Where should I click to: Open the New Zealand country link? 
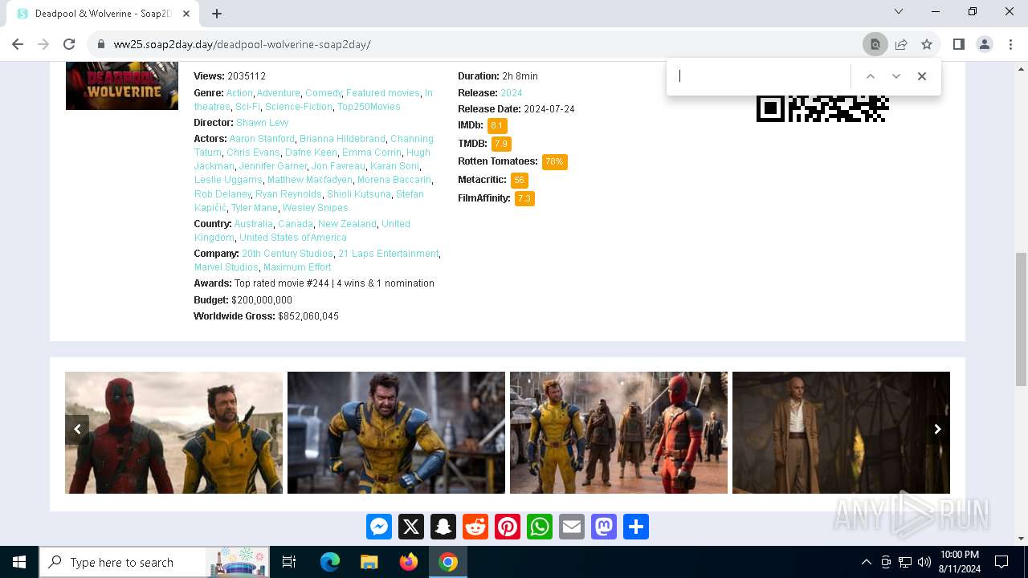(x=347, y=224)
